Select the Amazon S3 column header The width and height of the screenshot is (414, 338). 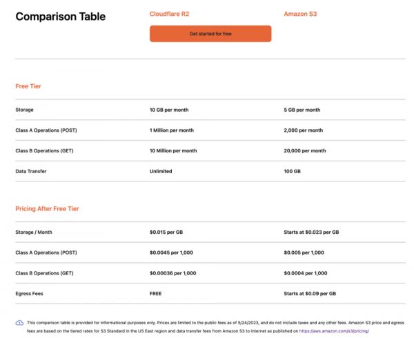click(300, 14)
